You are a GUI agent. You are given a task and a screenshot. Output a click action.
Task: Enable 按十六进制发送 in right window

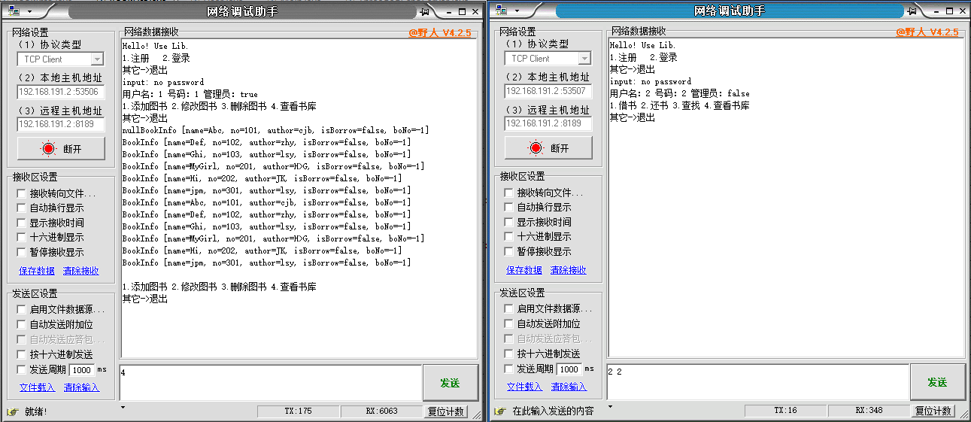pos(508,354)
